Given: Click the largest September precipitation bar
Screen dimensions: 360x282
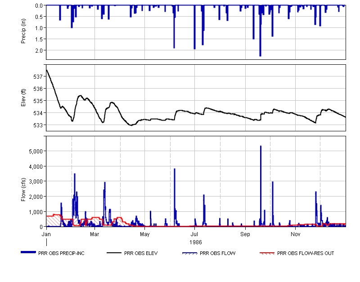Looking at the screenshot, I should [x=260, y=31].
